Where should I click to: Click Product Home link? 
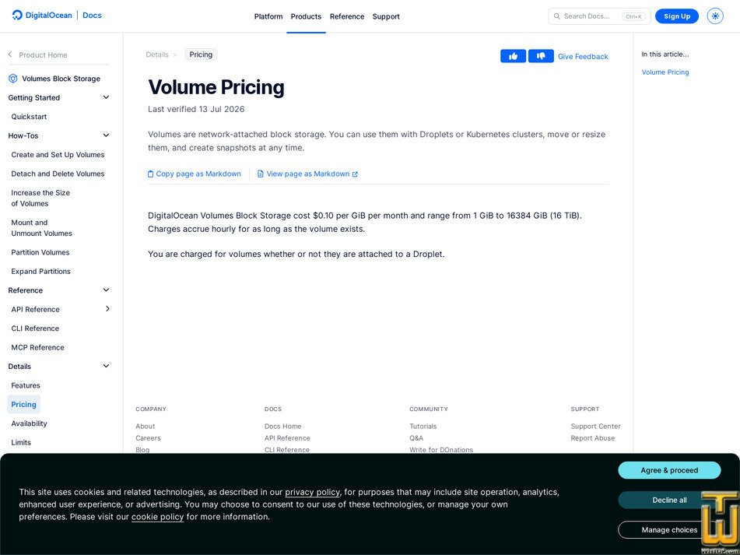pos(43,54)
